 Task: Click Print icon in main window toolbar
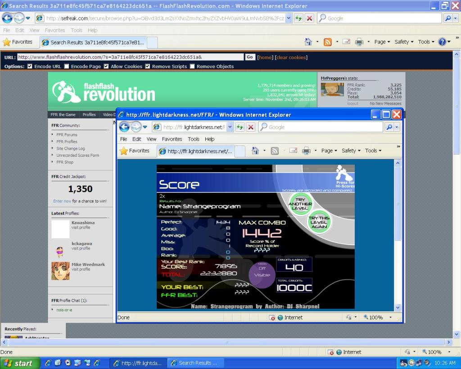point(359,42)
